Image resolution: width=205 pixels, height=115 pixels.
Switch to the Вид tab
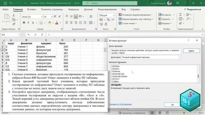coord(124,9)
